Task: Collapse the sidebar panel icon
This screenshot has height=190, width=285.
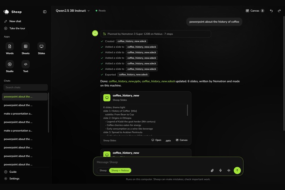Action: pyautogui.click(x=45, y=12)
